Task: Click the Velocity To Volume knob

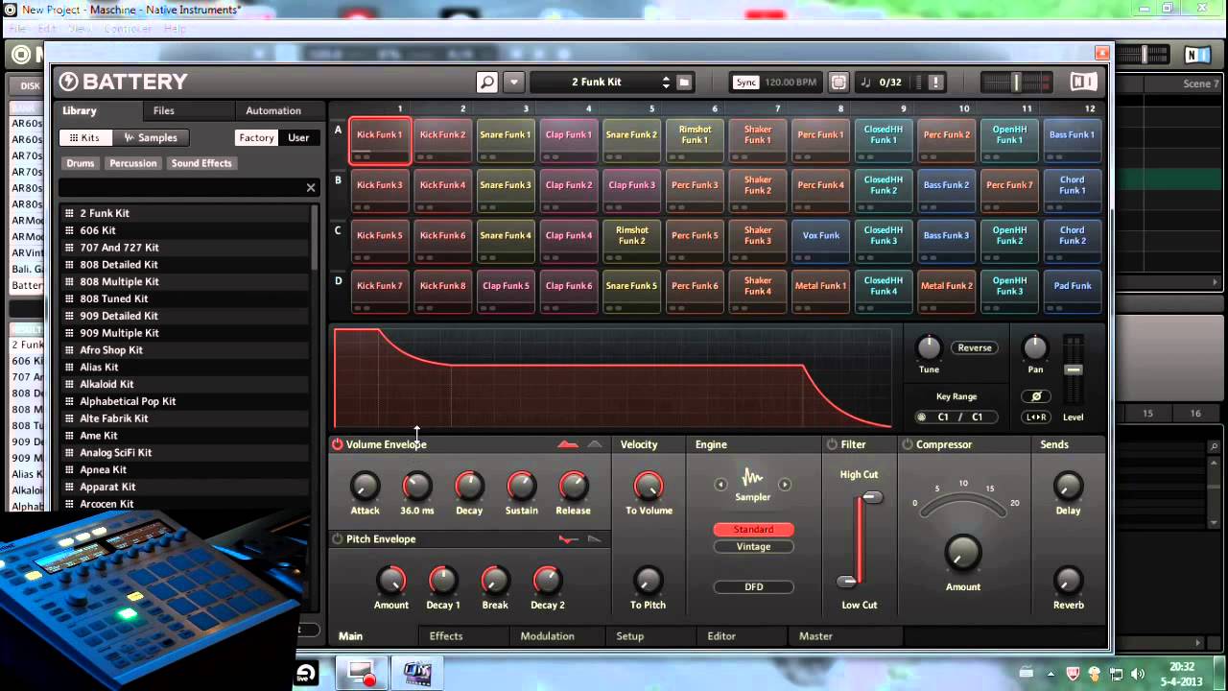Action: click(x=649, y=486)
